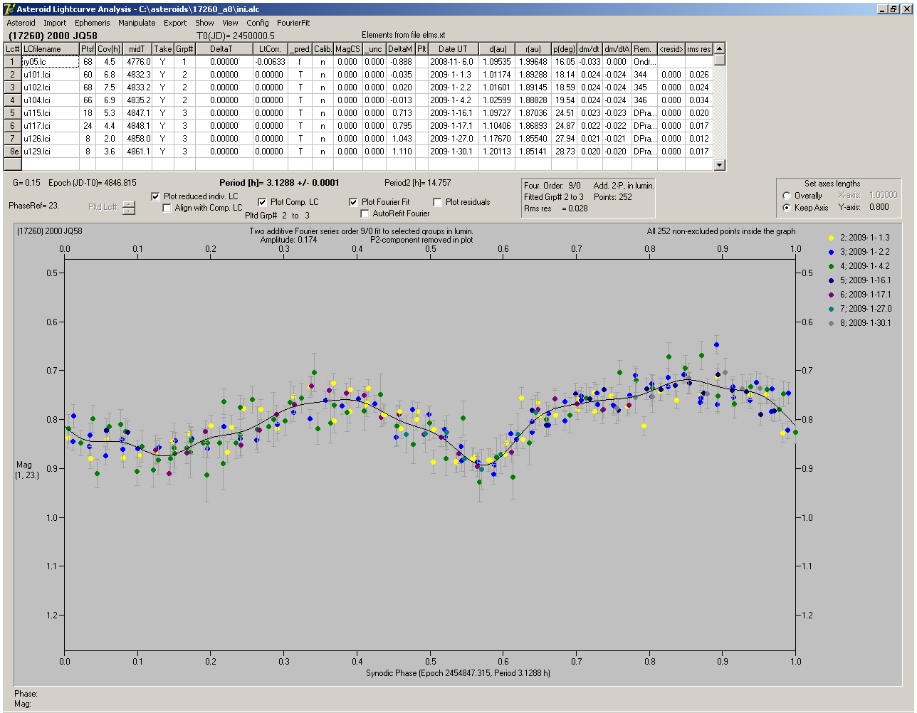The width and height of the screenshot is (917, 713).
Task: Click the yellow legend dot 2; 2009-1-1.3
Action: 832,238
